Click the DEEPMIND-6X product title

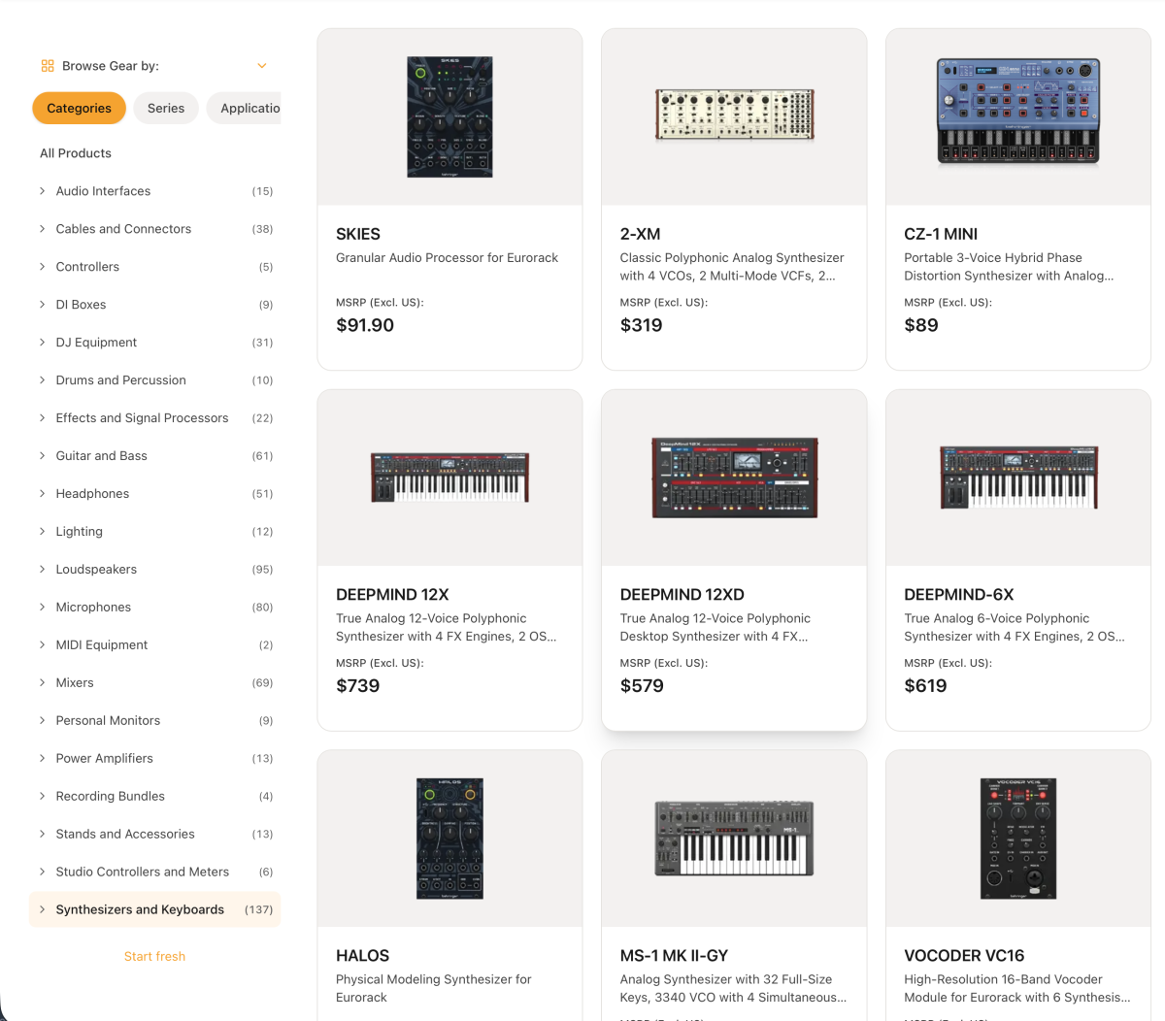tap(959, 595)
